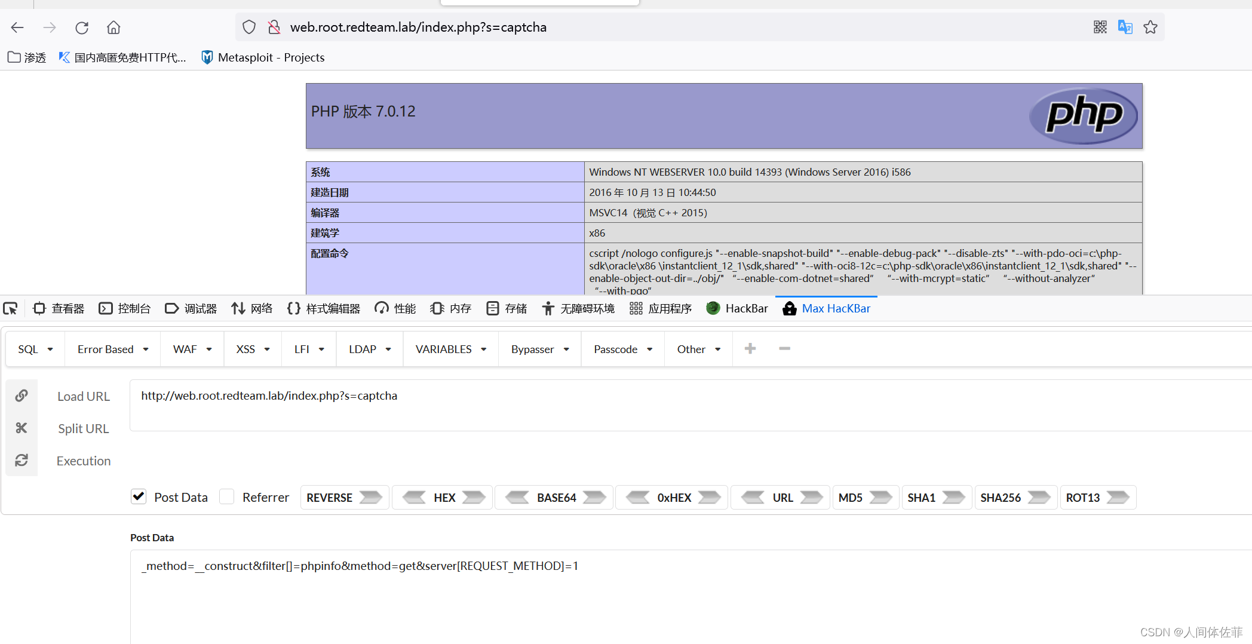Switch to 性能 performance tab
1252x644 pixels.
click(x=395, y=308)
